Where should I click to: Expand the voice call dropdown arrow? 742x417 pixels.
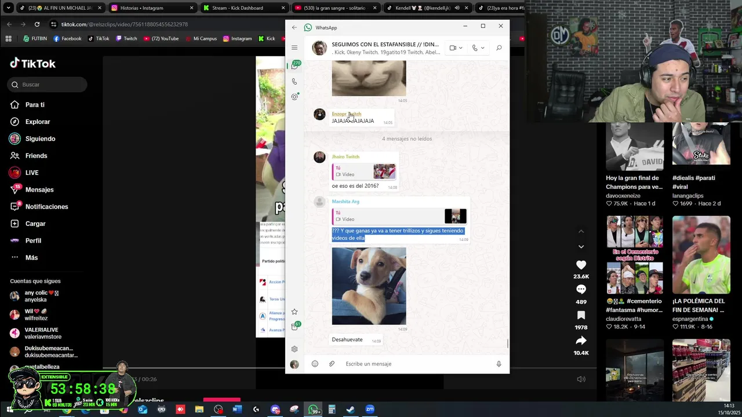482,48
